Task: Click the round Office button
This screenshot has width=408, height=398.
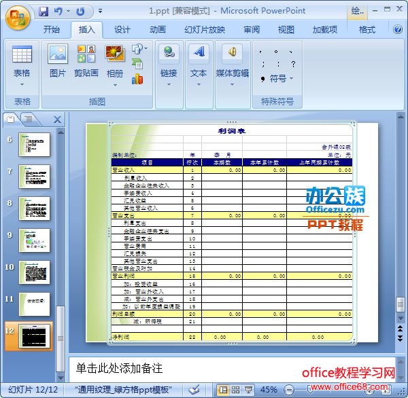Action: tap(18, 18)
